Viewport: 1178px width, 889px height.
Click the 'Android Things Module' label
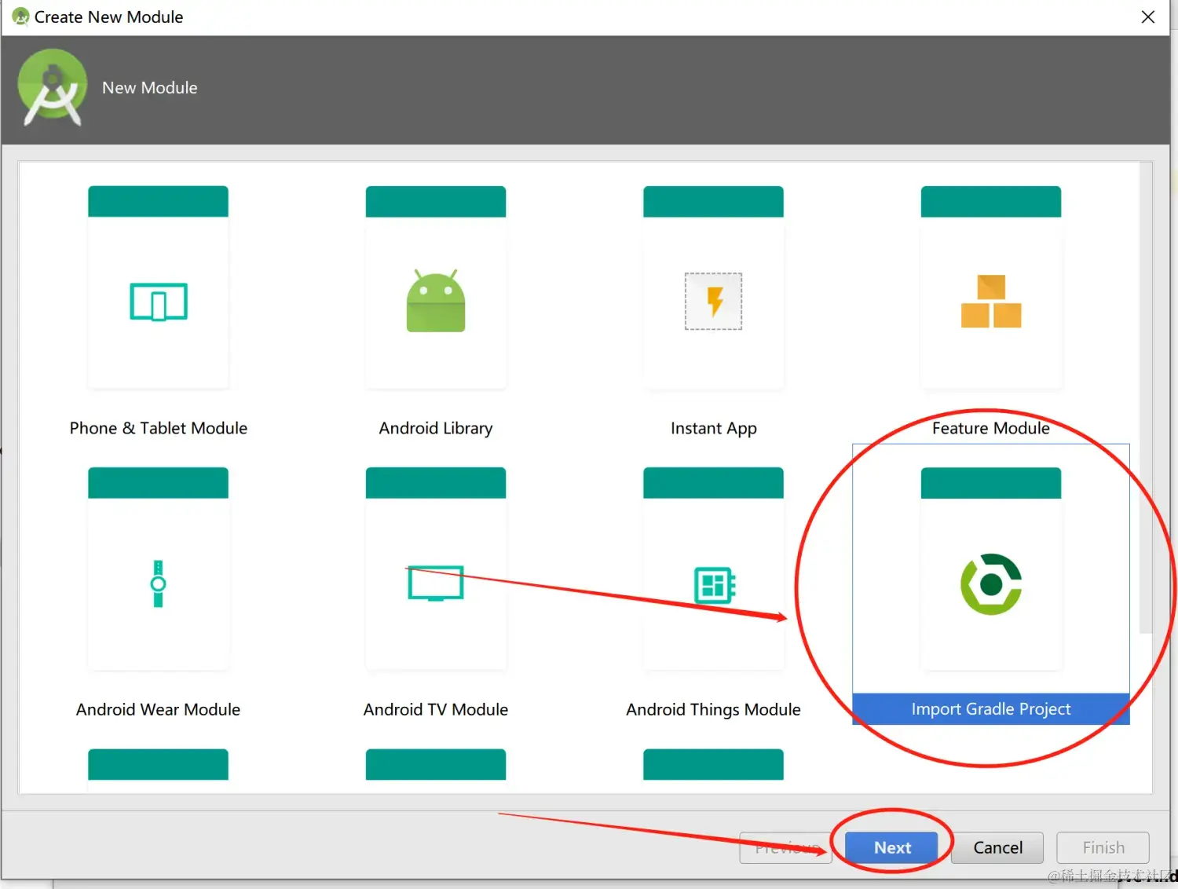pos(713,709)
